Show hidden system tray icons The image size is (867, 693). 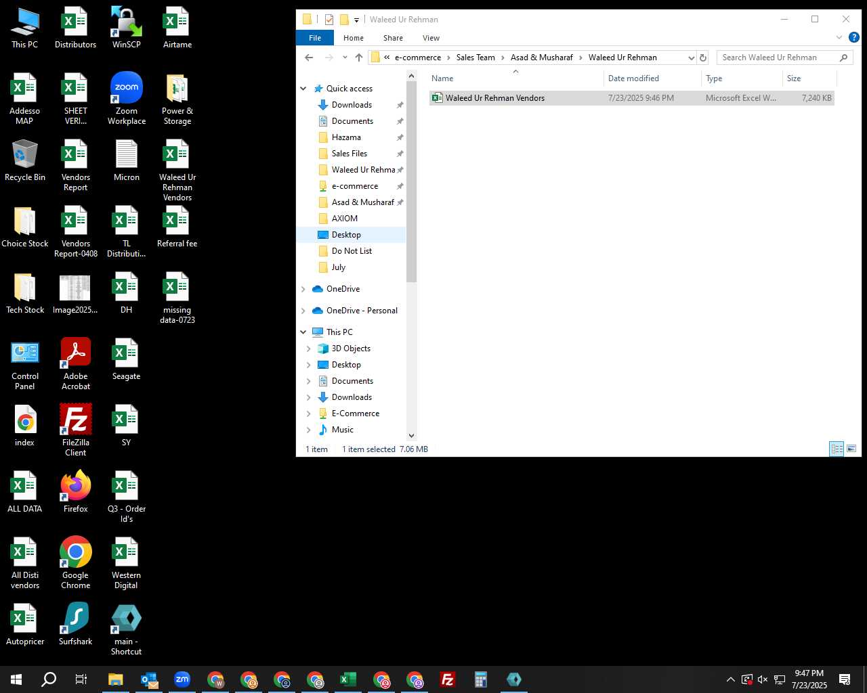[x=730, y=679]
